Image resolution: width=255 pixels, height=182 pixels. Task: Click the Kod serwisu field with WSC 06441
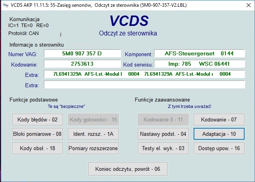(x=200, y=64)
